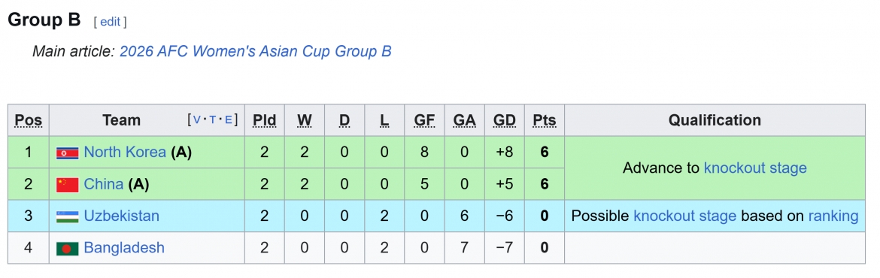Click the GD column header abbreviation
Screen dimensions: 880x278
pyautogui.click(x=505, y=120)
